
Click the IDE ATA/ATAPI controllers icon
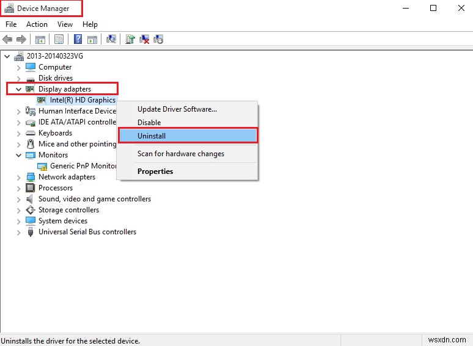pyautogui.click(x=31, y=122)
